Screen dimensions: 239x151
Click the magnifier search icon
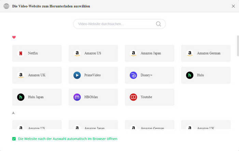click(158, 24)
